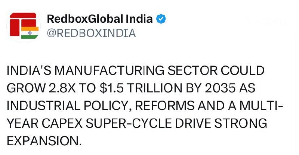Click the word CAPEX in the tweet
The width and height of the screenshot is (299, 155).
(x=62, y=123)
